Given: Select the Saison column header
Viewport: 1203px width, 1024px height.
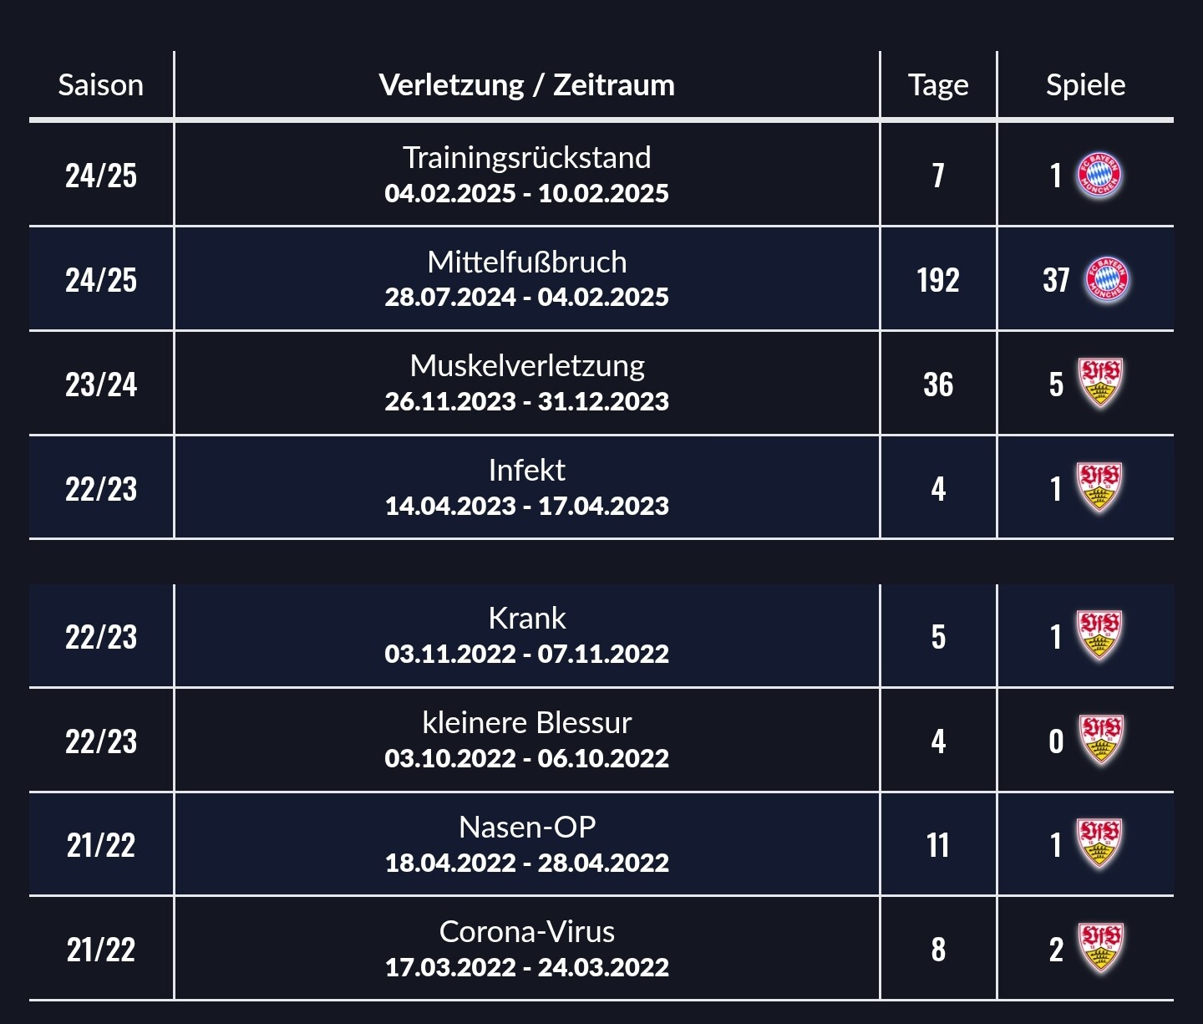Looking at the screenshot, I should [101, 84].
